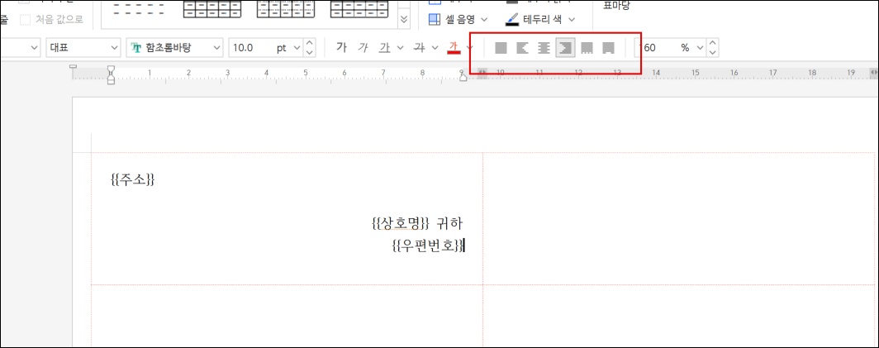Open the 표마당 table gallery button
This screenshot has width=879, height=348.
[615, 6]
